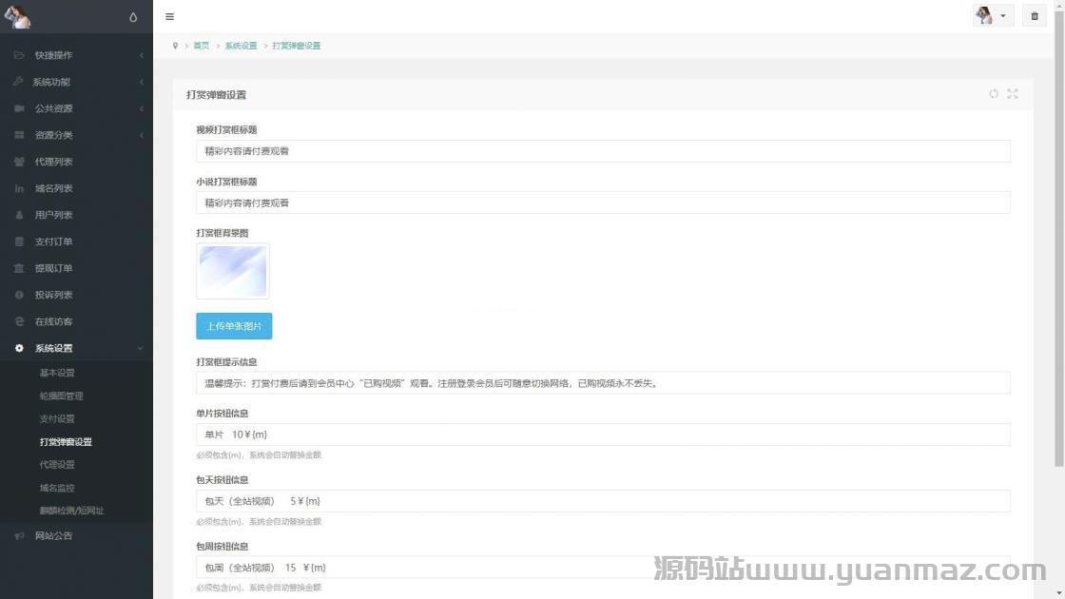Click into the 视频打赏框标题 input field

point(603,151)
